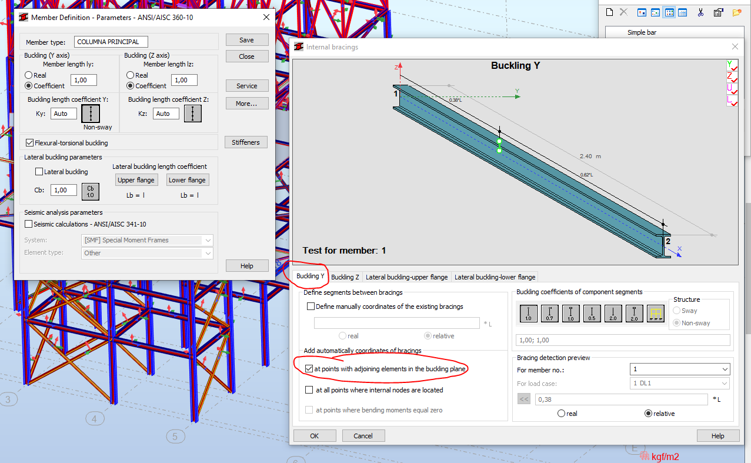Open the yellow frame structure buckling icon

pos(655,313)
